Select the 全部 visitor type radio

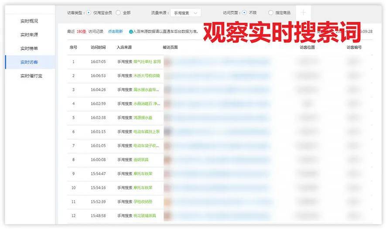coord(118,13)
